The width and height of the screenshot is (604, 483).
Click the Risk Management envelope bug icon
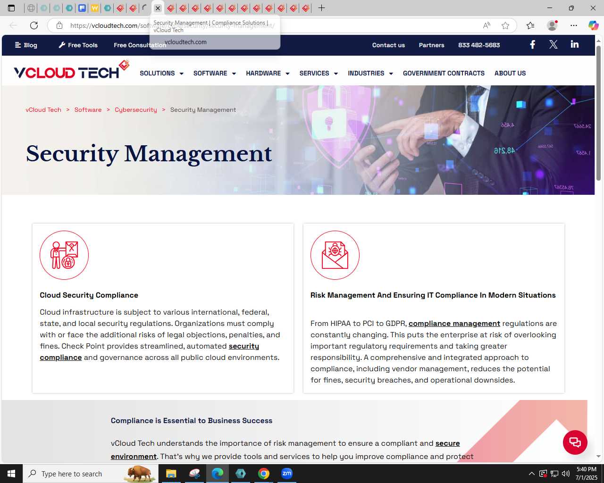point(335,255)
